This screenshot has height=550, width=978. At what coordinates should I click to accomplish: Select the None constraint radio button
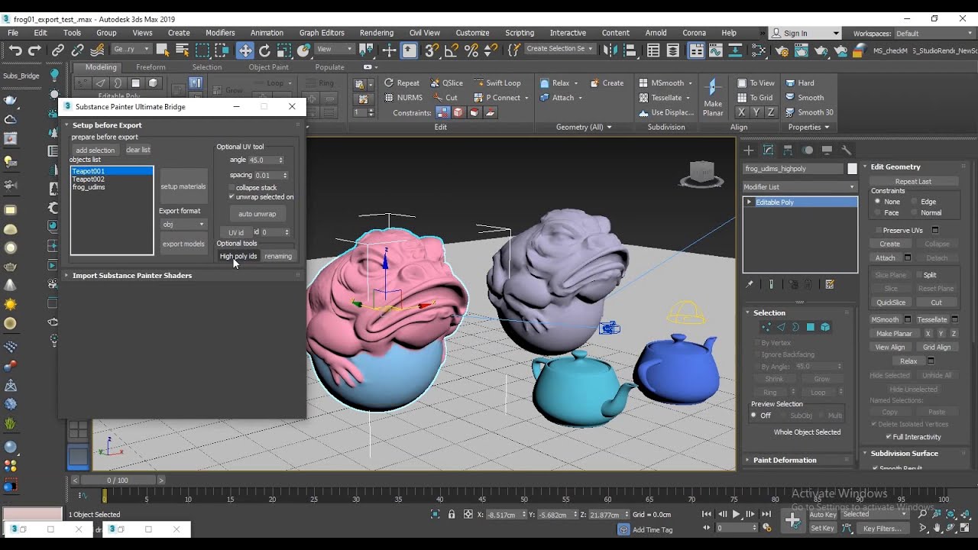tap(877, 202)
